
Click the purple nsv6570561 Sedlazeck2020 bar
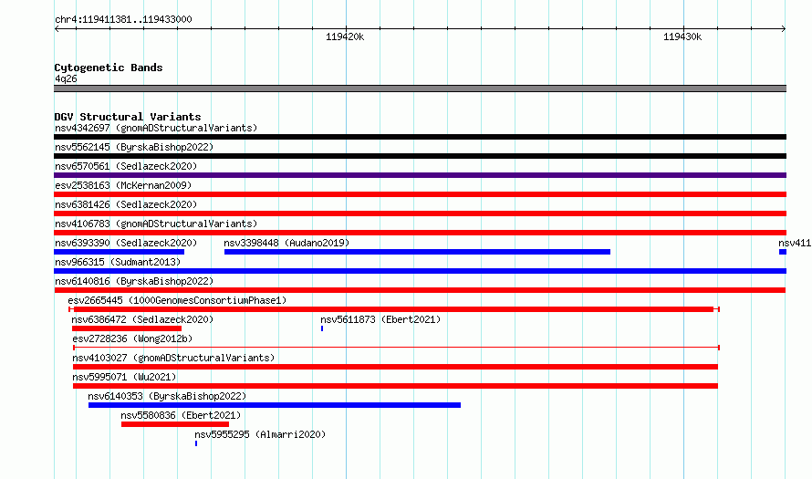coord(420,175)
